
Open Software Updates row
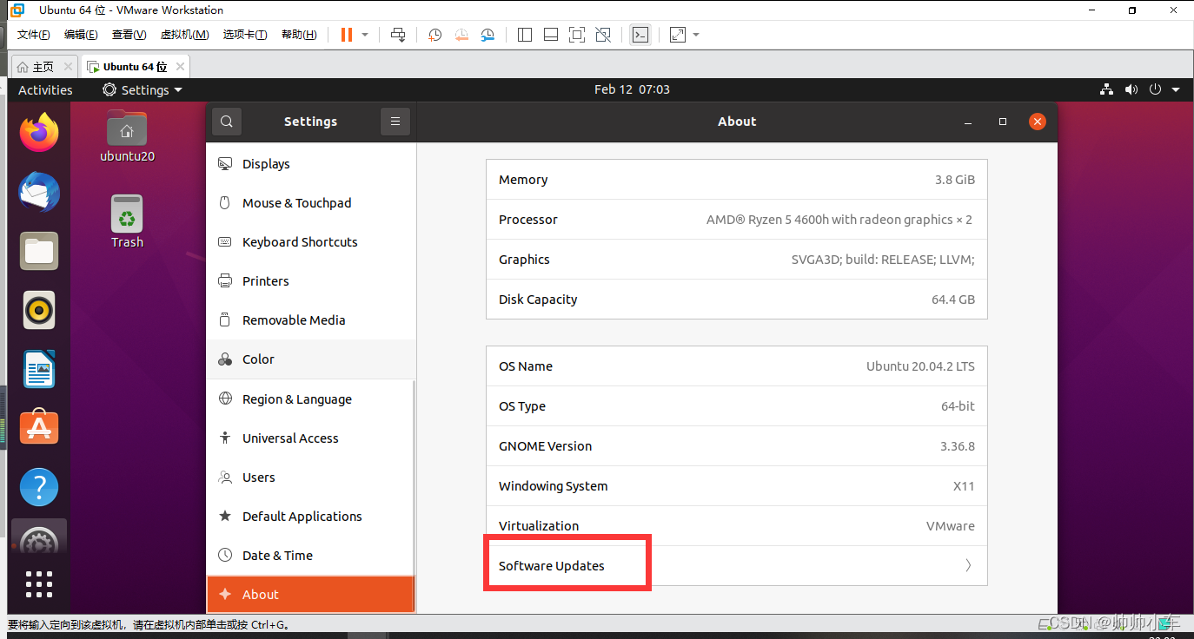tap(737, 566)
